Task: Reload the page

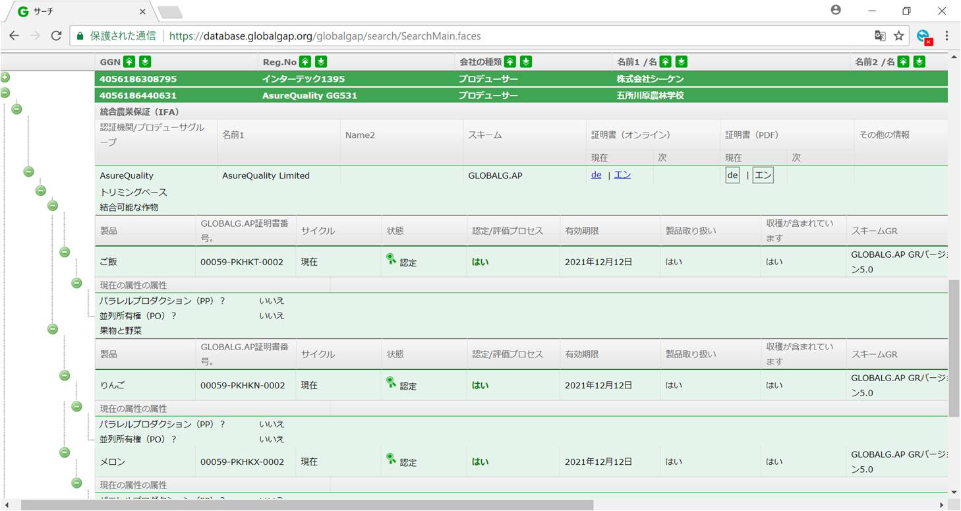Action: coord(56,36)
